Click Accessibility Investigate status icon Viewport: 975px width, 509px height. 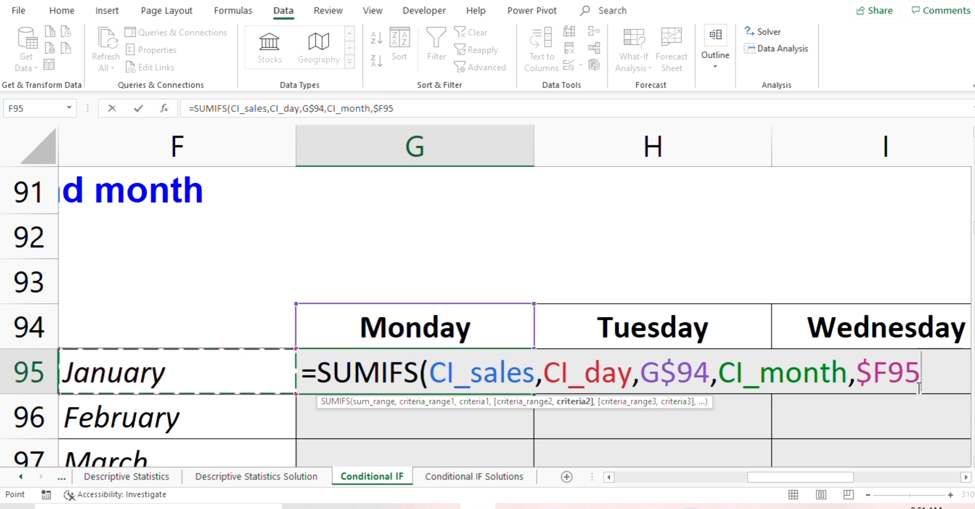tap(69, 495)
